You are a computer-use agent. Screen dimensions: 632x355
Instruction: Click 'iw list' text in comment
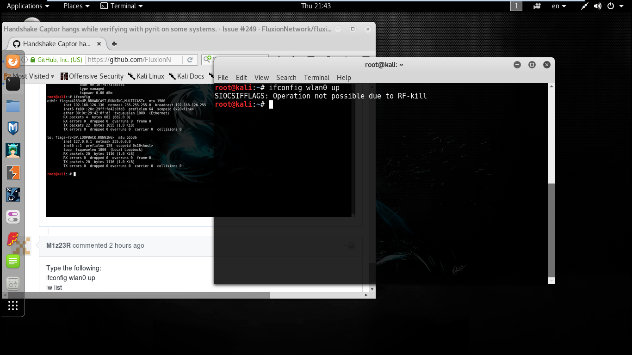54,288
